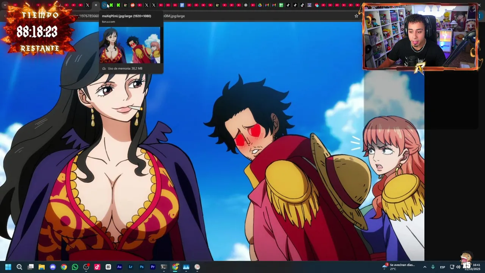Launch Discord from the taskbar
485x273 pixels.
click(x=53, y=267)
